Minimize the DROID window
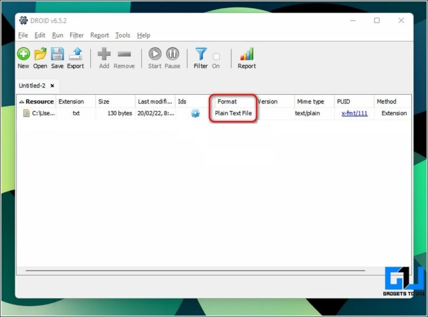 click(353, 21)
